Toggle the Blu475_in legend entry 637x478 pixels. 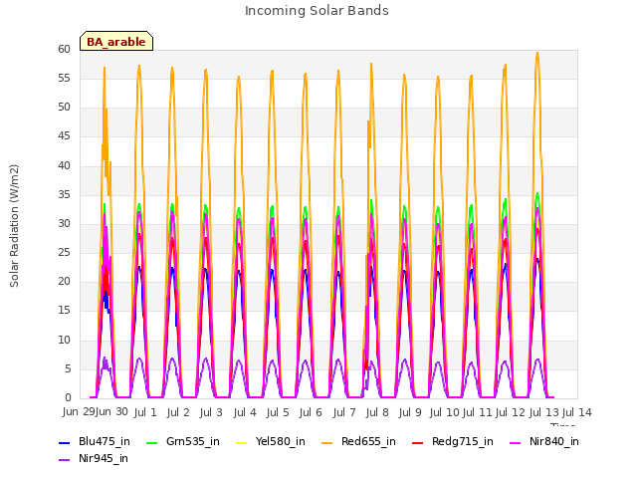pos(95,441)
